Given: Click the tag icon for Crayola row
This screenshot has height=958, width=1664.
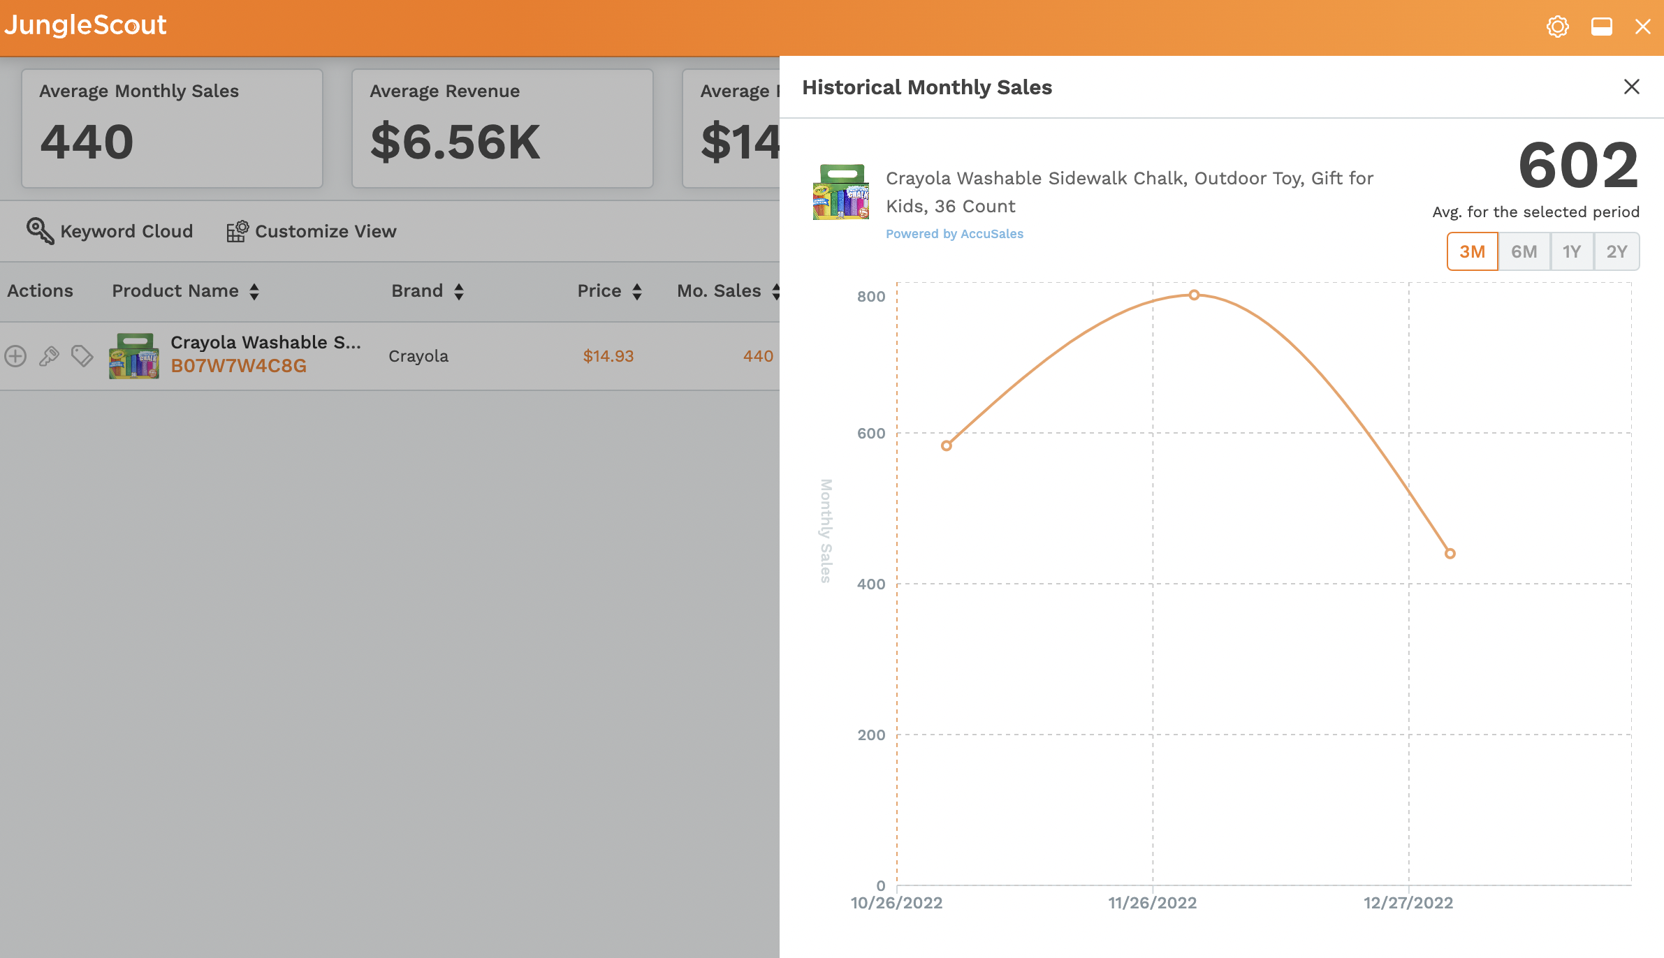Looking at the screenshot, I should [82, 356].
